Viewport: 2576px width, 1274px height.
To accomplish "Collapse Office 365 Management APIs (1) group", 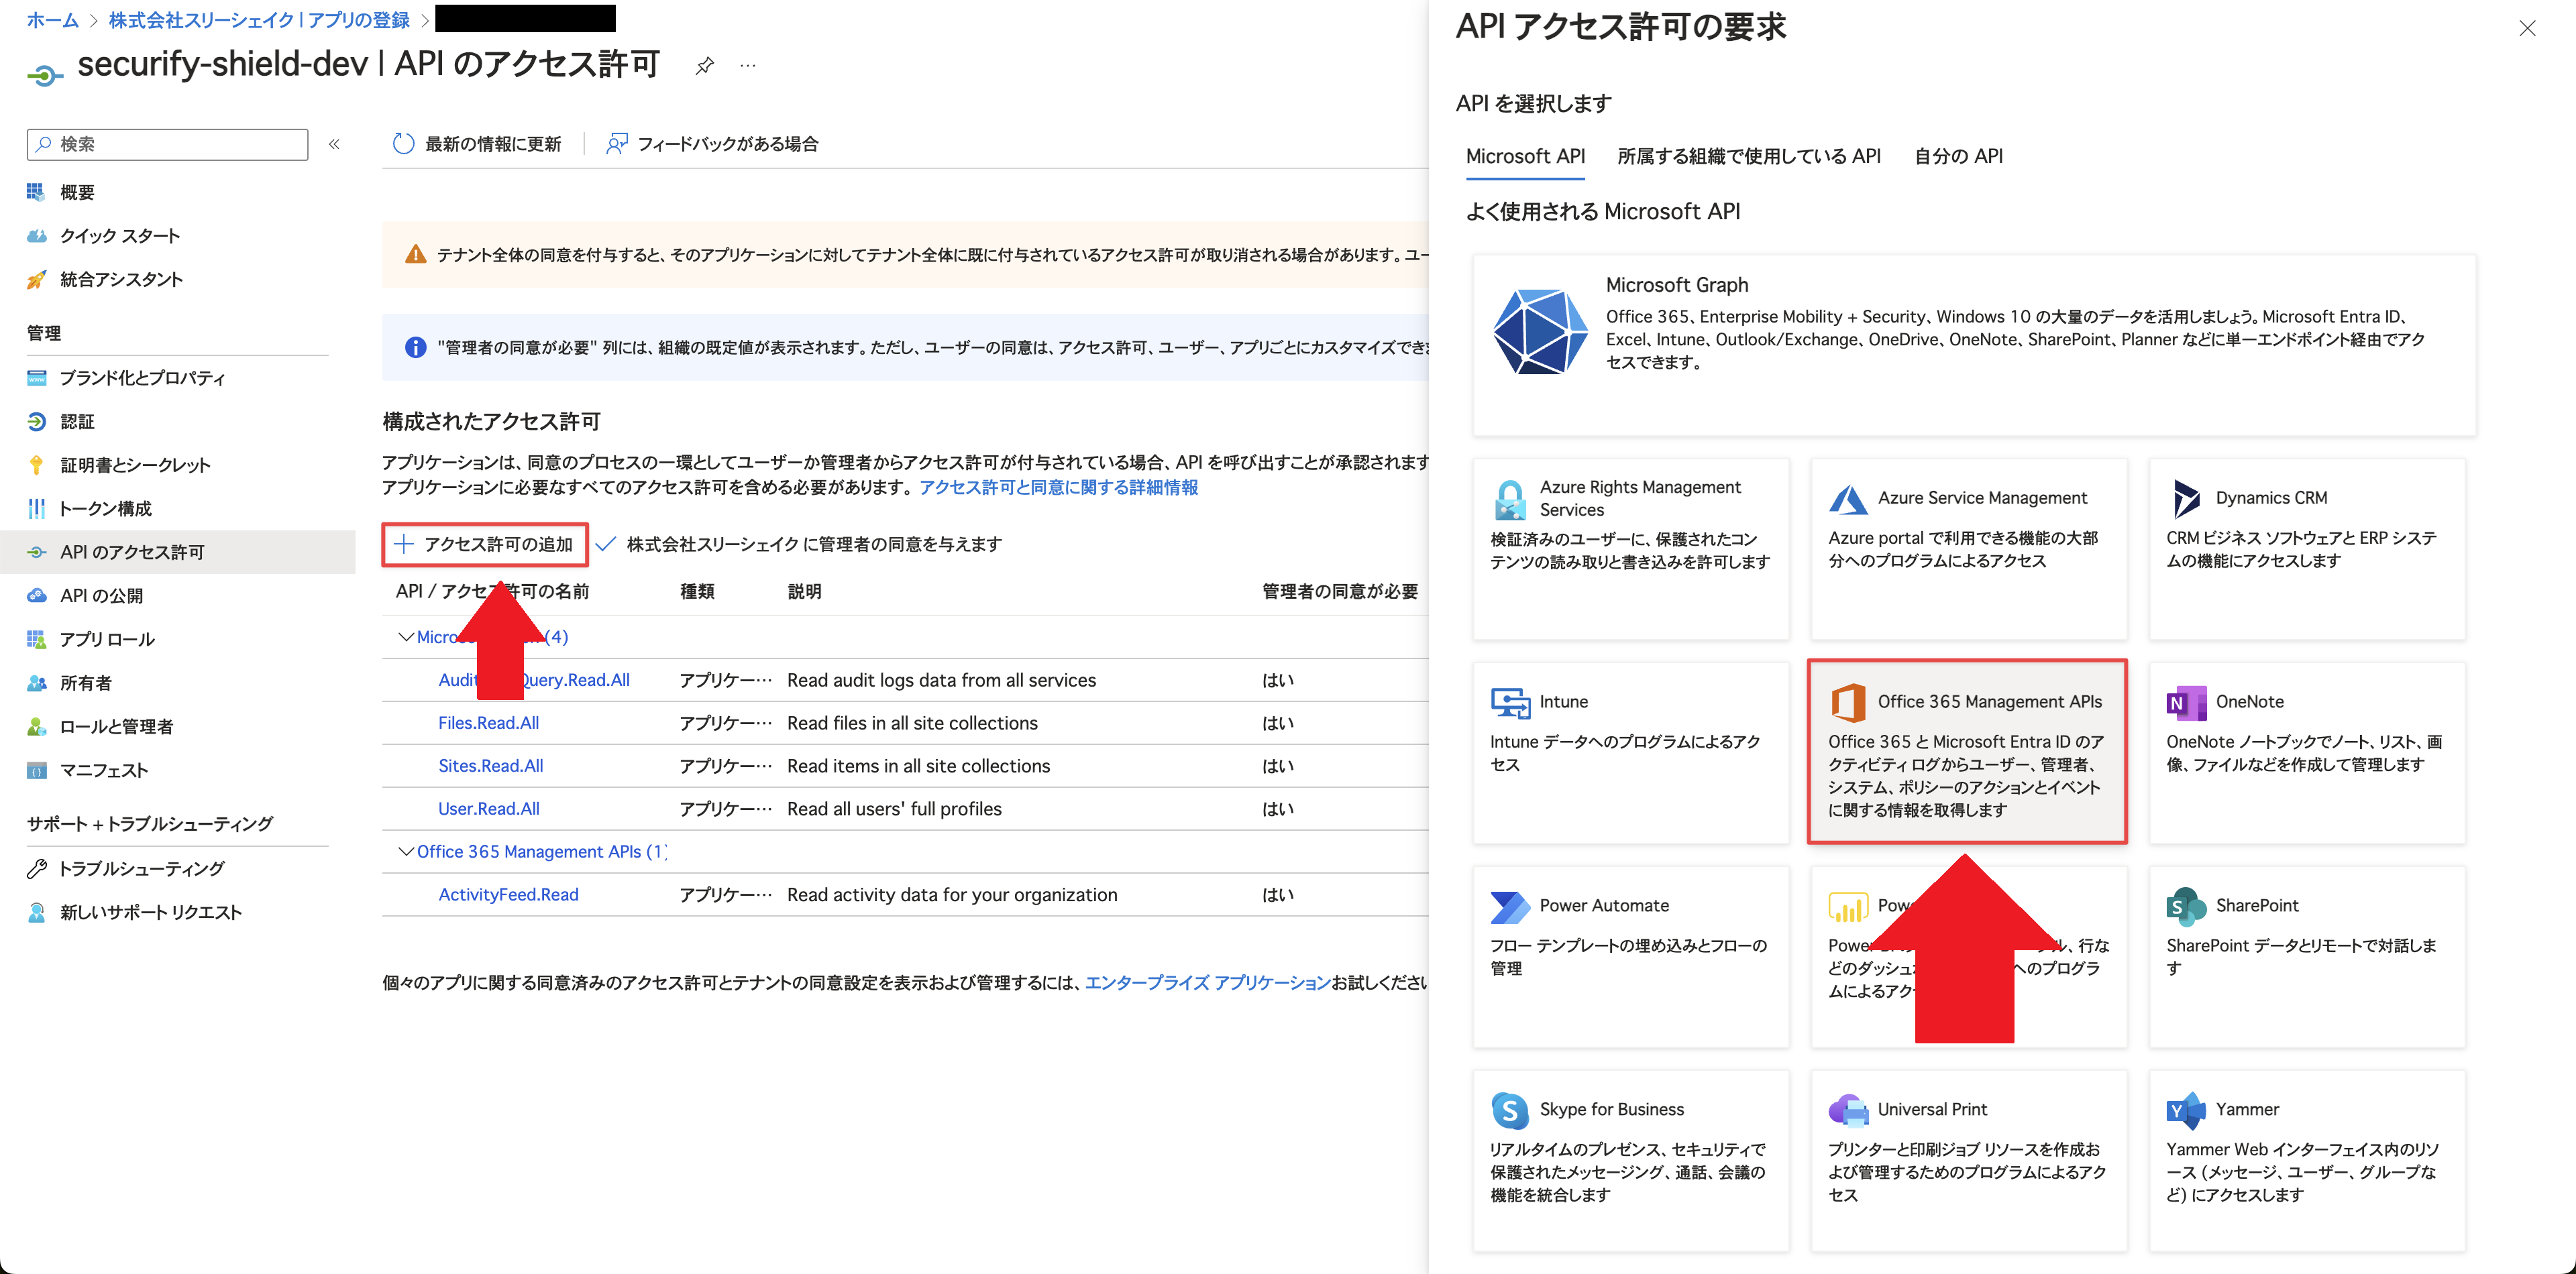I will pos(406,852).
